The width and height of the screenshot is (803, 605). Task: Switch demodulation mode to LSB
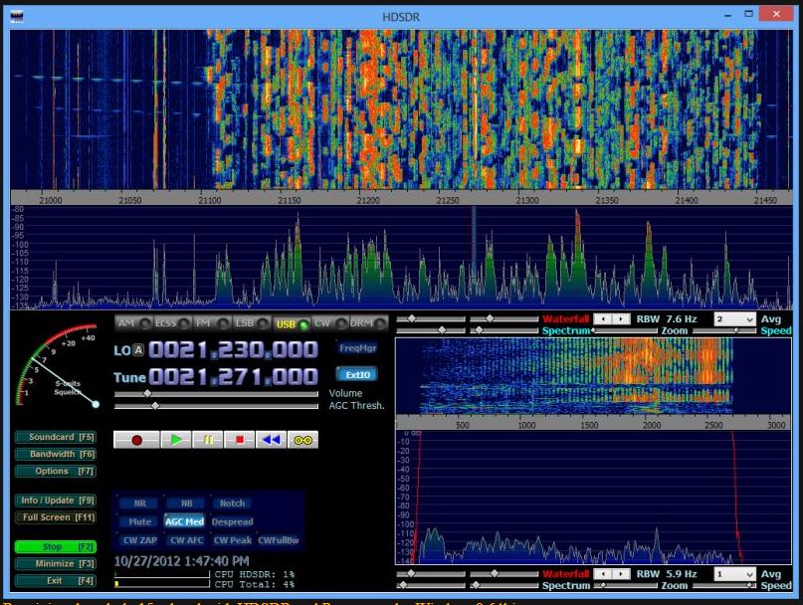tap(247, 322)
